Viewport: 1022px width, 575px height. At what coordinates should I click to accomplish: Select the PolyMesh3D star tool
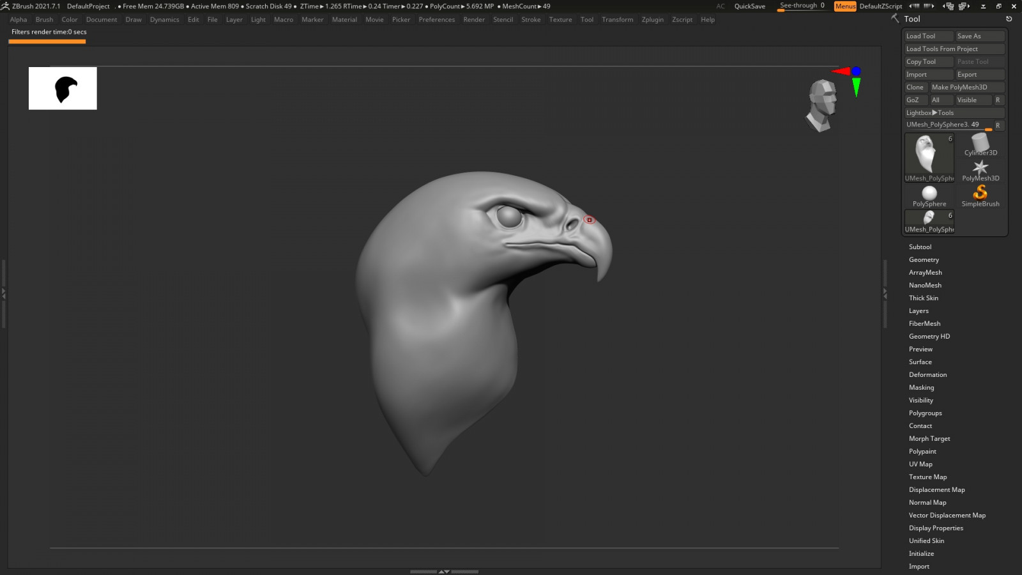(x=980, y=169)
